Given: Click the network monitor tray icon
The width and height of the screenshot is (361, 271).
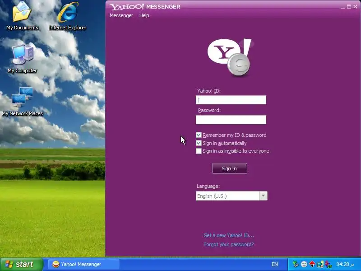Looking at the screenshot, I should pyautogui.click(x=320, y=264).
